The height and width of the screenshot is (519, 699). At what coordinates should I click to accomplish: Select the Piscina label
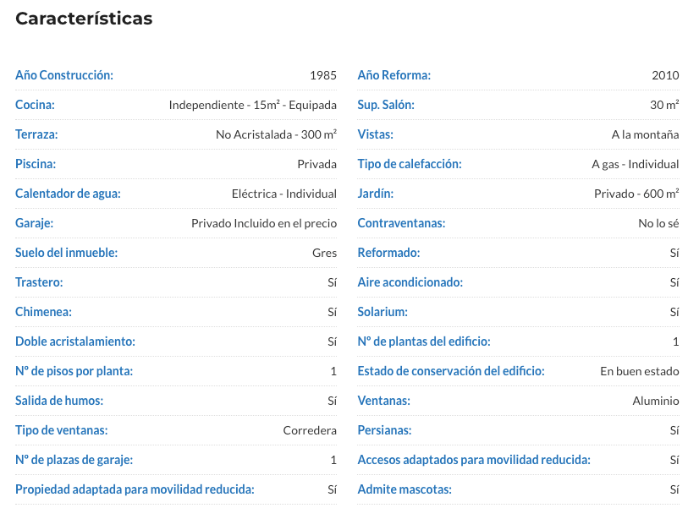36,164
